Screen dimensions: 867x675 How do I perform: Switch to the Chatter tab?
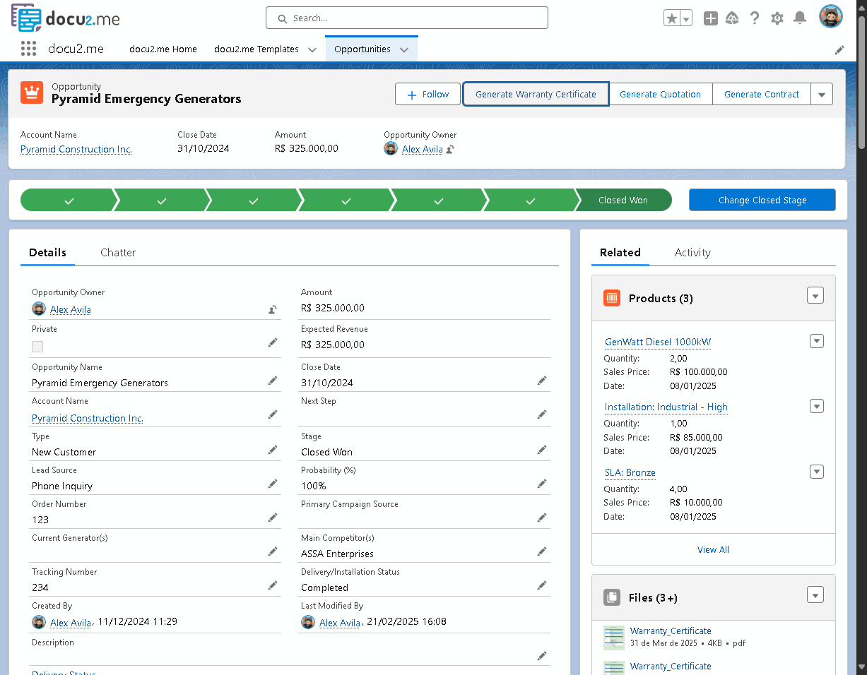pyautogui.click(x=118, y=252)
